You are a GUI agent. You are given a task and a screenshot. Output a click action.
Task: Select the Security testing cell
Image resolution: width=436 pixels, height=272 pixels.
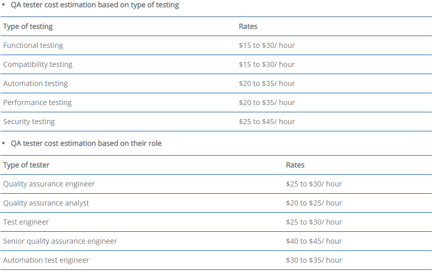29,122
